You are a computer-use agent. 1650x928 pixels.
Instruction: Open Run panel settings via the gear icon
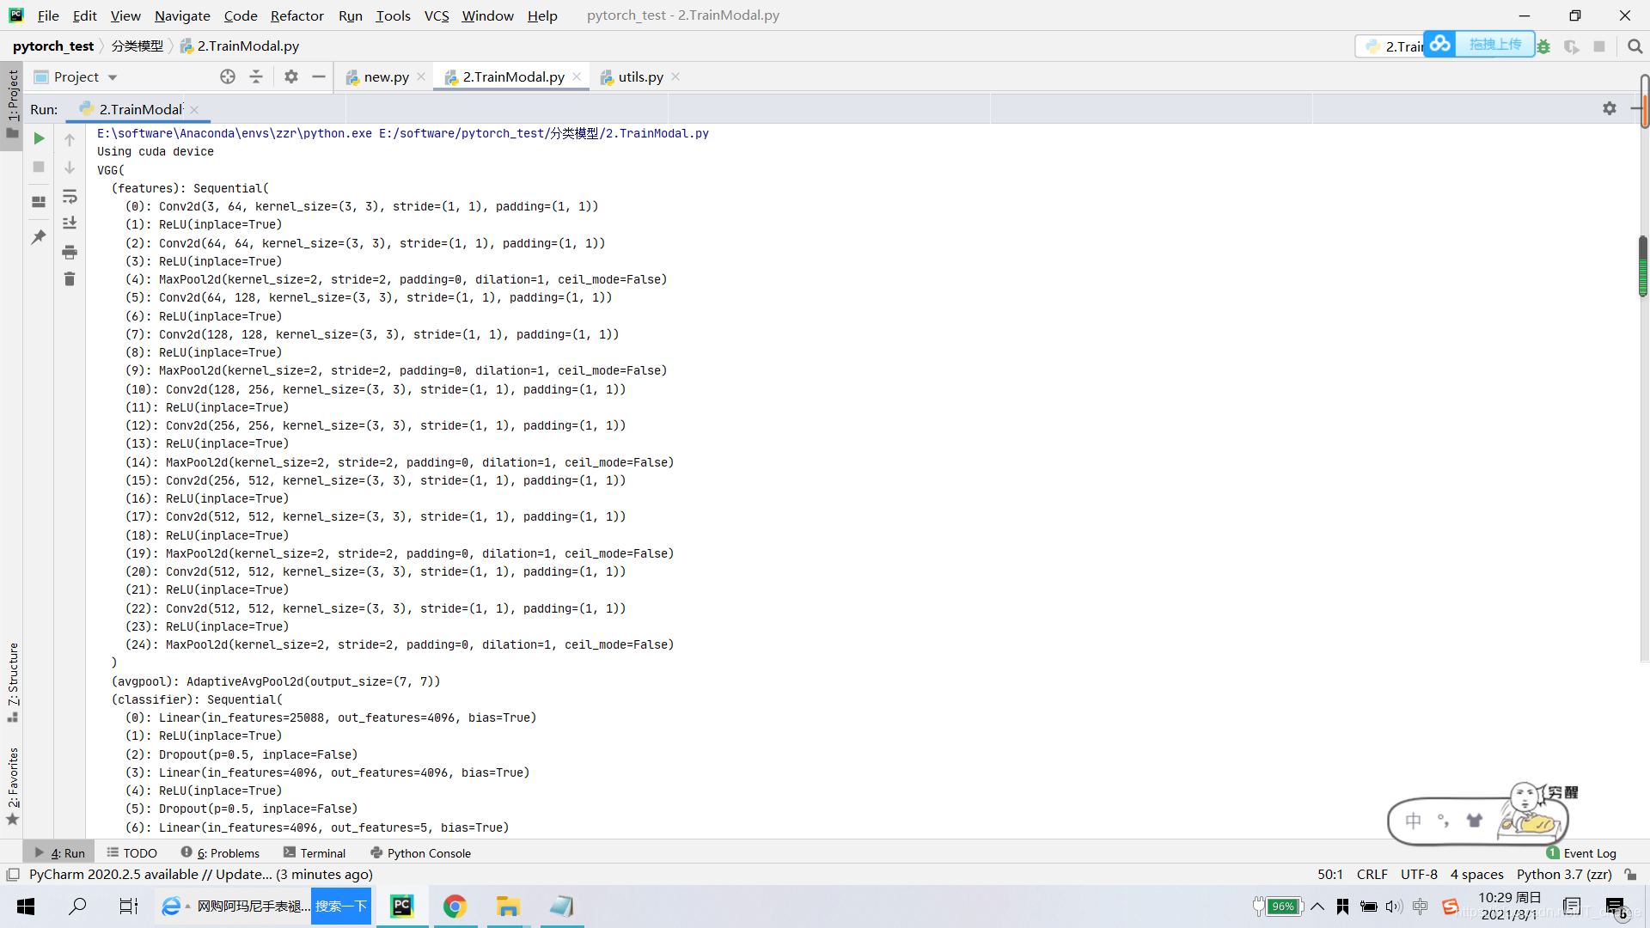1609,108
